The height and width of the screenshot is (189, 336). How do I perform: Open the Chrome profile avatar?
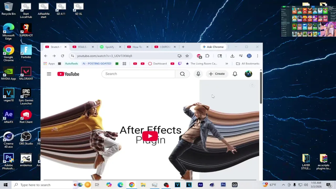pos(249,56)
